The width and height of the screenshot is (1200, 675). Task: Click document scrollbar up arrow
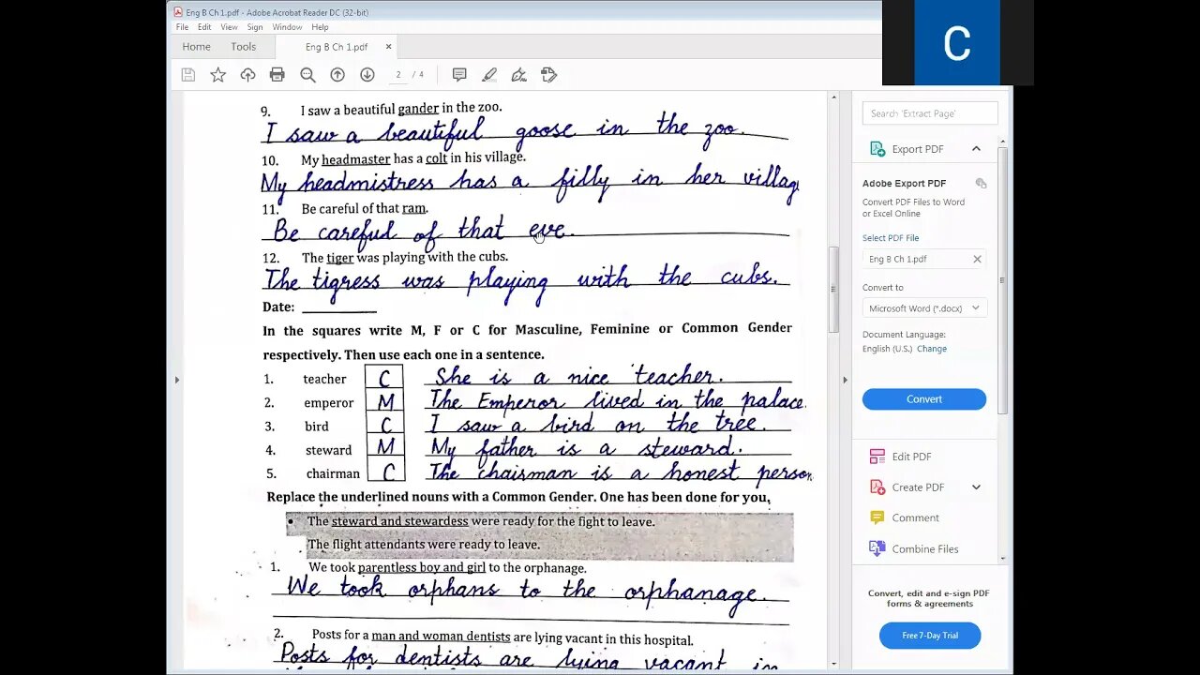[x=833, y=97]
